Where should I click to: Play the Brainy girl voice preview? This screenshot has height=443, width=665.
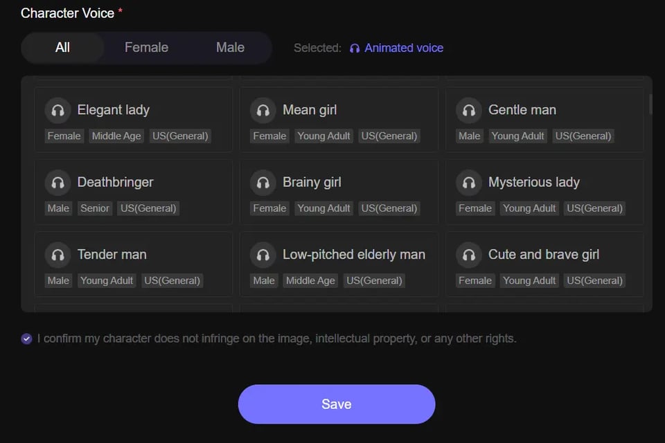[263, 182]
